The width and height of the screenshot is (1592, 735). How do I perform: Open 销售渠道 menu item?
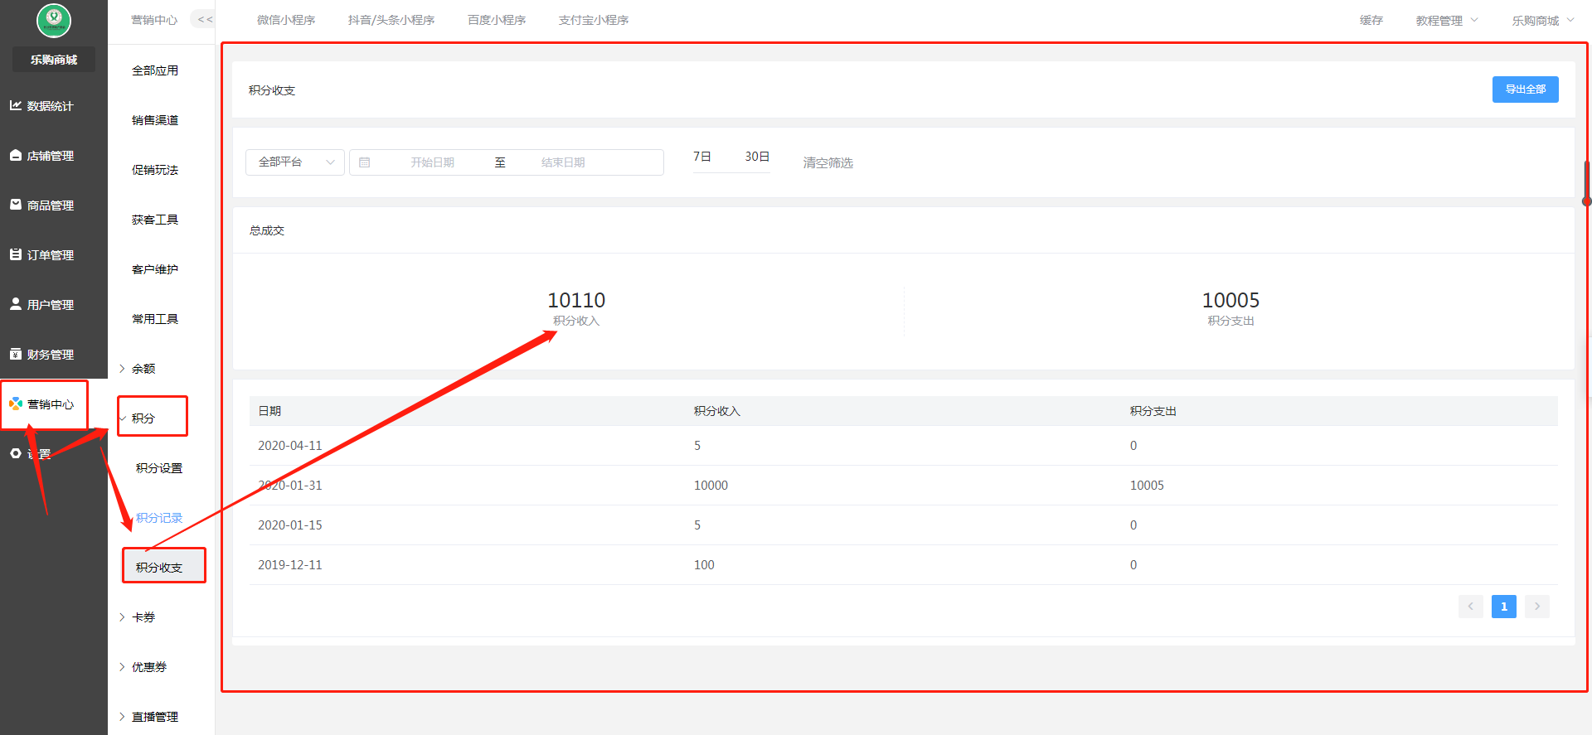point(155,120)
